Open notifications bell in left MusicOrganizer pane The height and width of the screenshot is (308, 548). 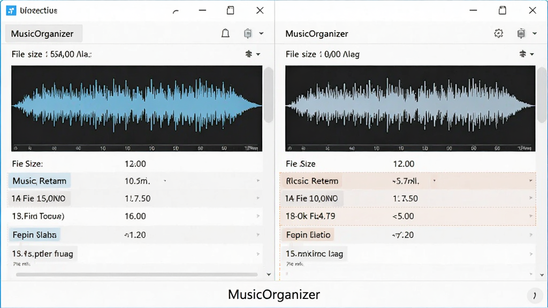point(225,34)
